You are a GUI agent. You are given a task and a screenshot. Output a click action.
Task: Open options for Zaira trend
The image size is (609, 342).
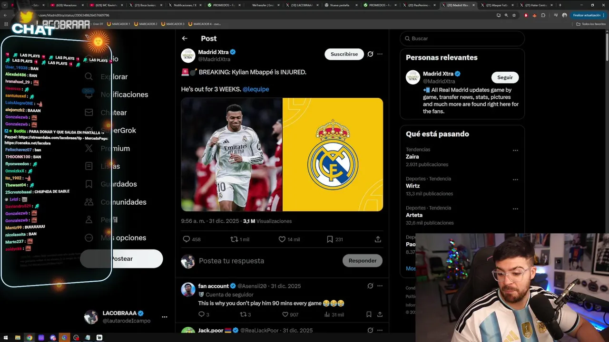coord(515,150)
